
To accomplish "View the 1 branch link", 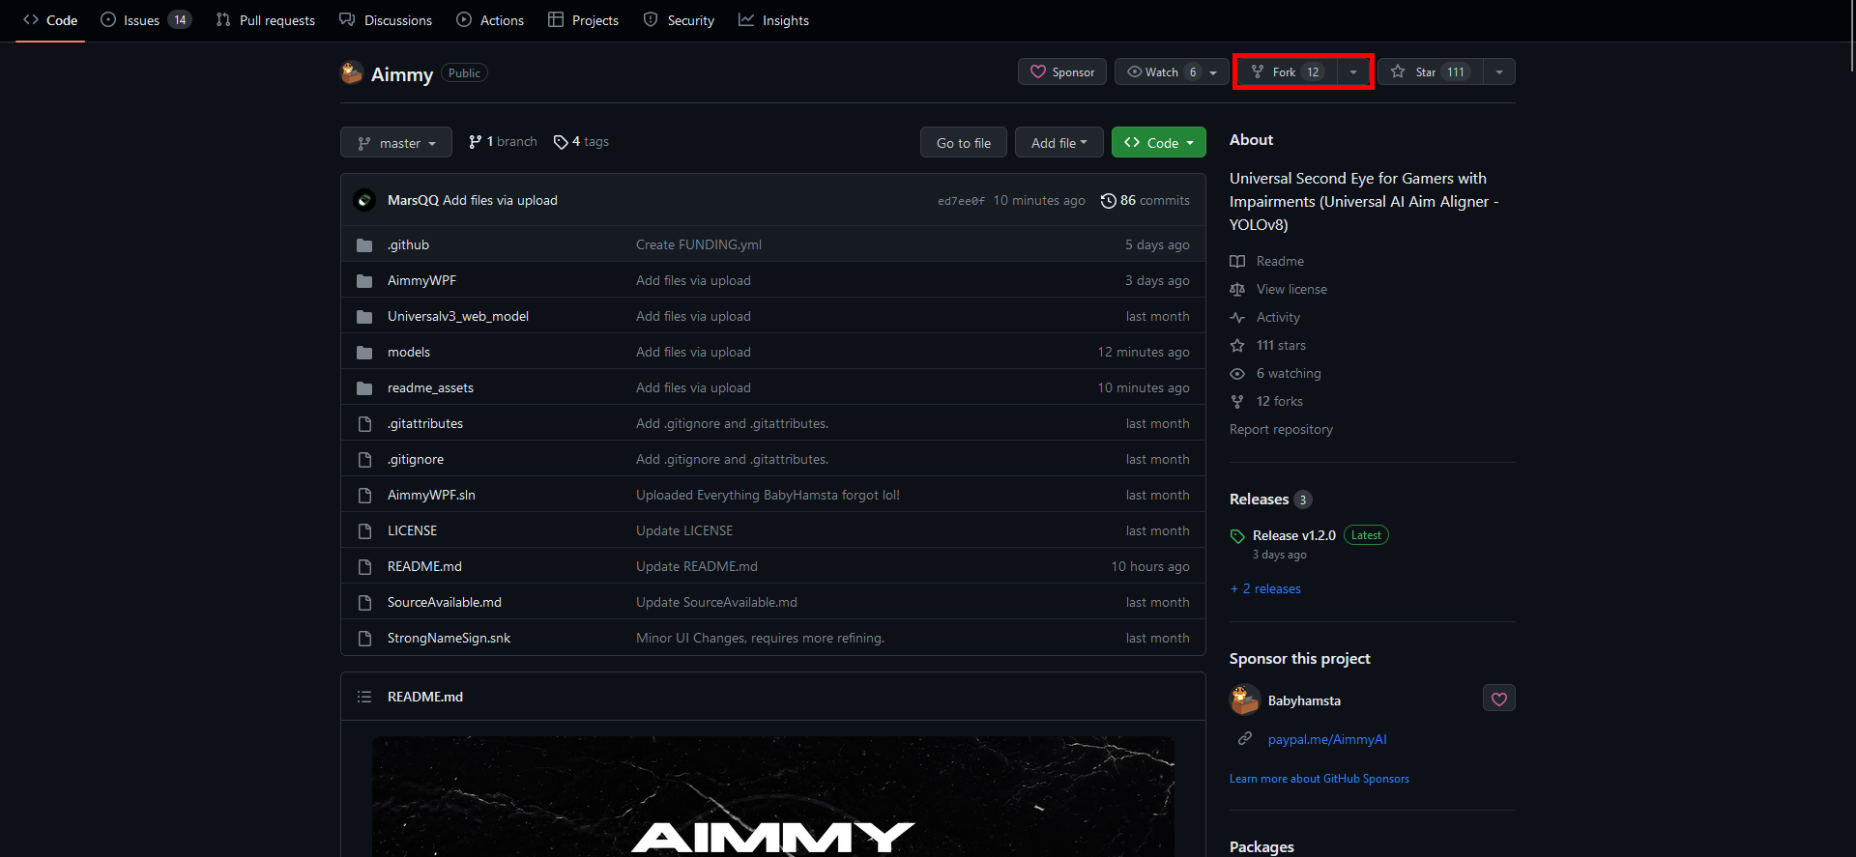I will [x=503, y=142].
